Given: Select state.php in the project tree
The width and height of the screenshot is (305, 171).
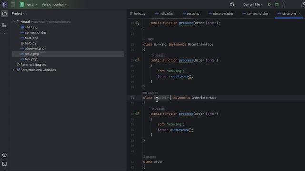Looking at the screenshot, I should point(68,54).
